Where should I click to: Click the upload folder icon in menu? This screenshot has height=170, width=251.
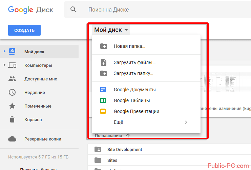(x=104, y=73)
